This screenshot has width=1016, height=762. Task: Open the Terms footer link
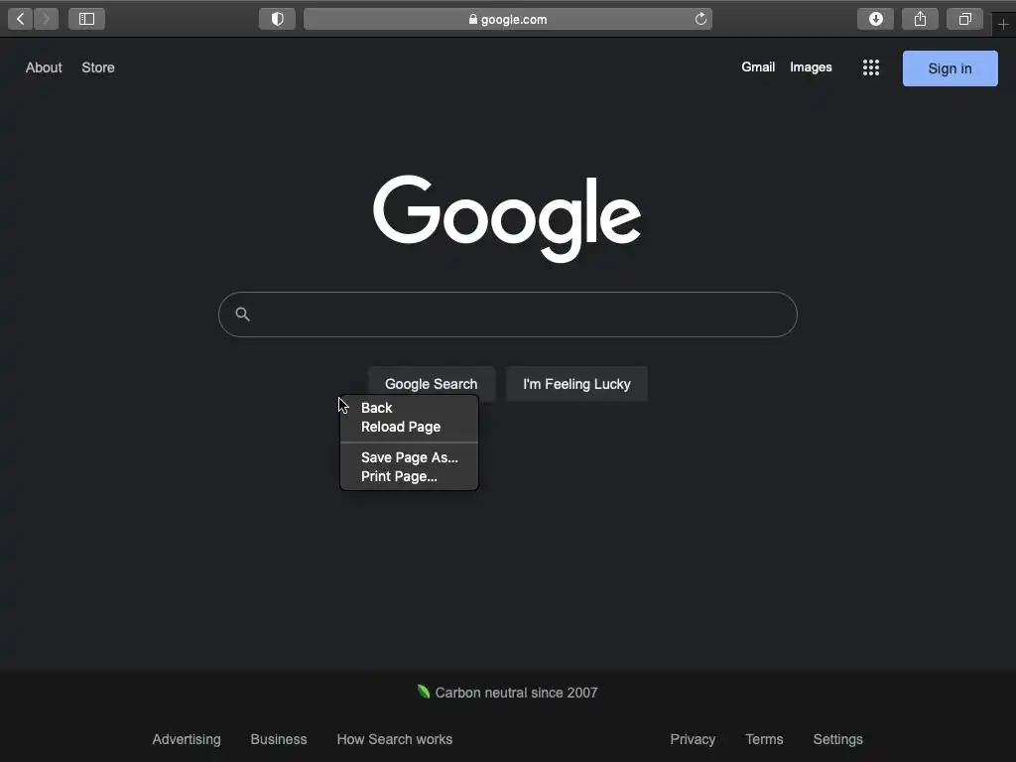[765, 739]
